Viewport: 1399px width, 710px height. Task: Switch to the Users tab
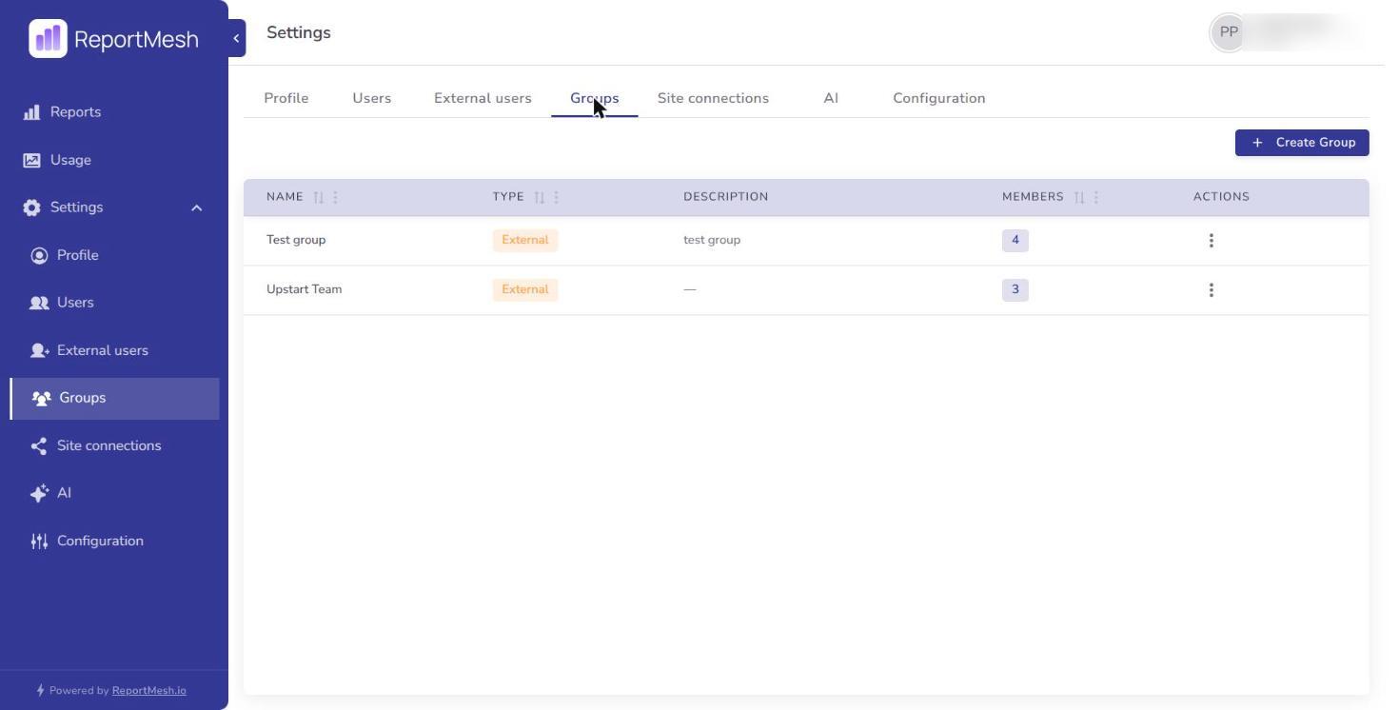371,98
